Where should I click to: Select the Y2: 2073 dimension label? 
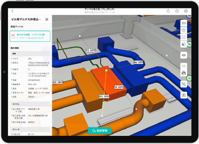(x=119, y=87)
